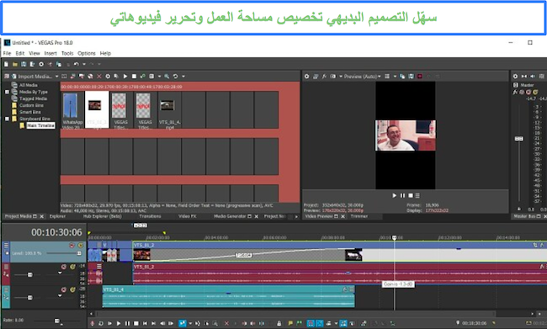Open the Help menu
This screenshot has height=329, width=547.
pos(105,53)
